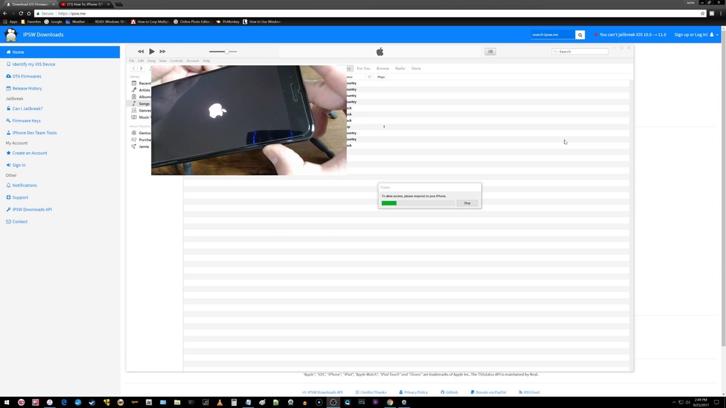Viewport: 726px width, 408px height.
Task: Select Albums in iTunes sidebar
Action: click(x=141, y=97)
